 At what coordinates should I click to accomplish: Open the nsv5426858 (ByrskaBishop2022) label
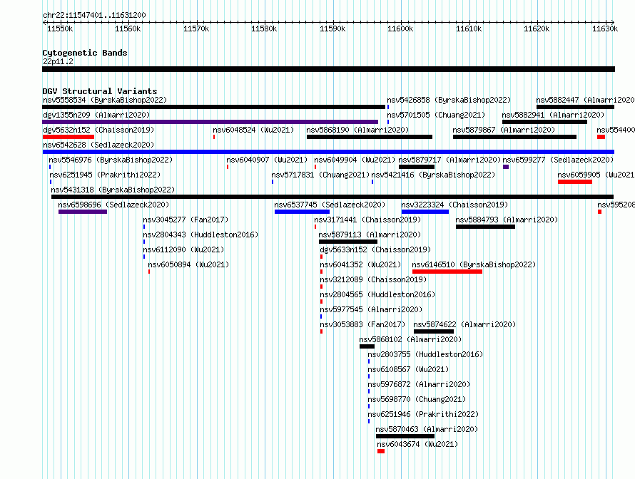pos(449,100)
